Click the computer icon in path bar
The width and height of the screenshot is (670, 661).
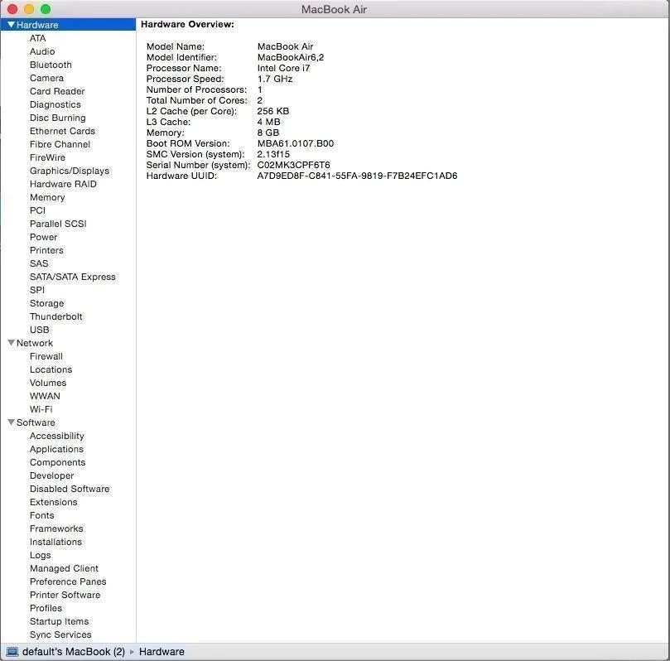point(11,652)
